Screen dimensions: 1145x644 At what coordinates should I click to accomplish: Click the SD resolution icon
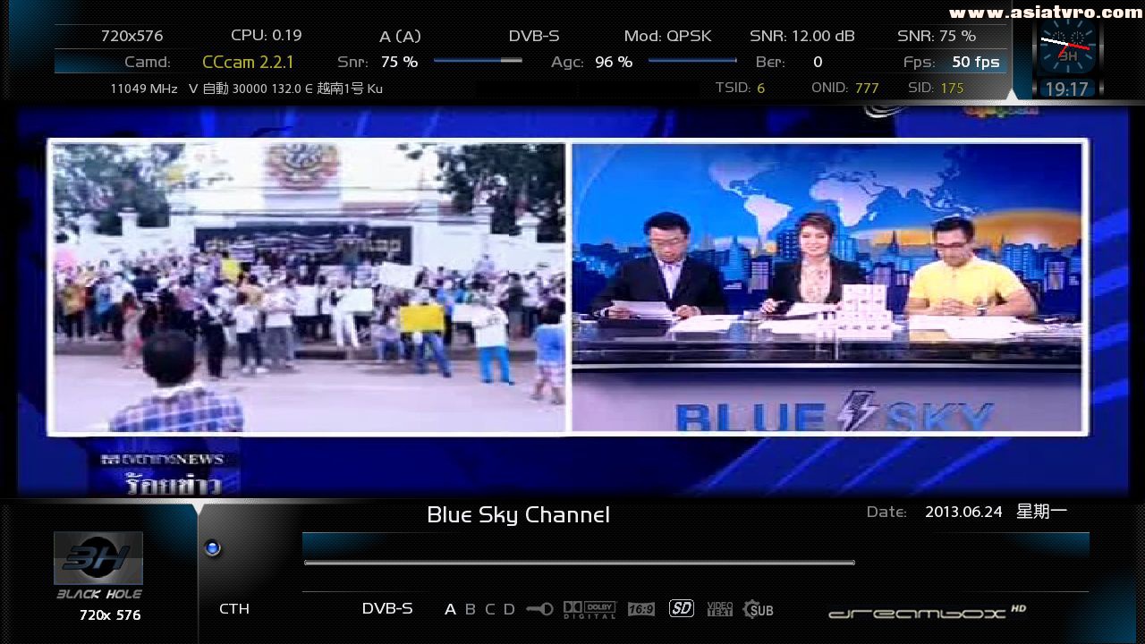coord(682,608)
